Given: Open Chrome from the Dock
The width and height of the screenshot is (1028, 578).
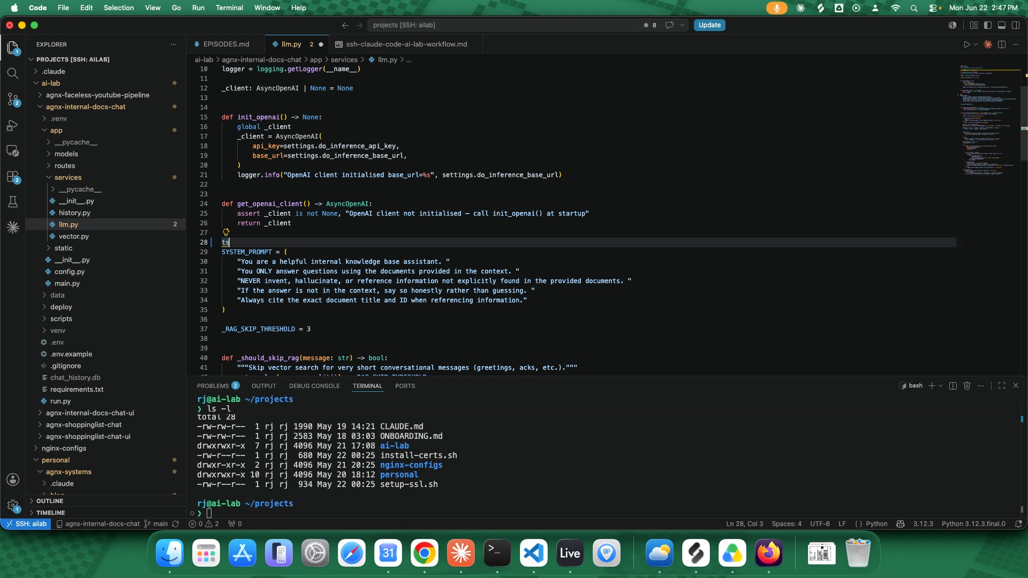Looking at the screenshot, I should click(x=425, y=553).
